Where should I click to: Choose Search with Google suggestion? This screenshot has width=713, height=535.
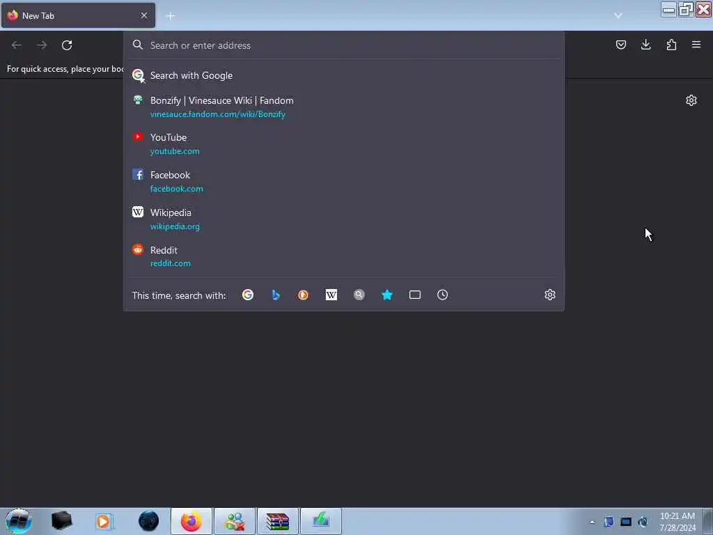[344, 75]
